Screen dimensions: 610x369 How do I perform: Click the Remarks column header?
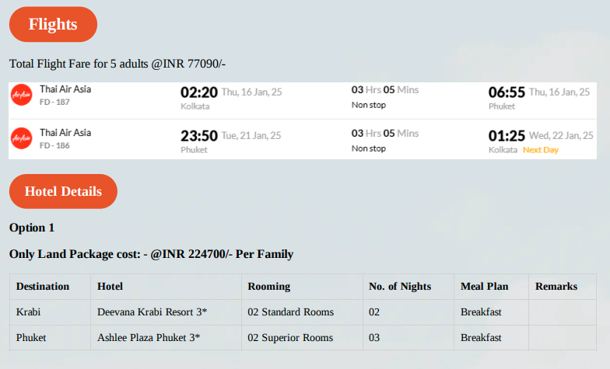[556, 286]
